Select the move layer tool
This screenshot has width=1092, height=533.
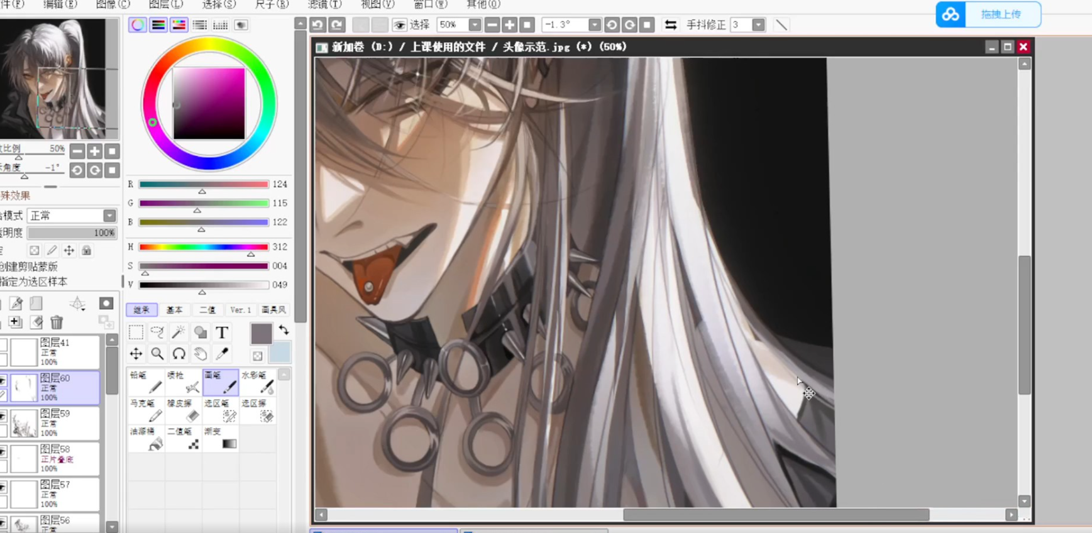[136, 354]
